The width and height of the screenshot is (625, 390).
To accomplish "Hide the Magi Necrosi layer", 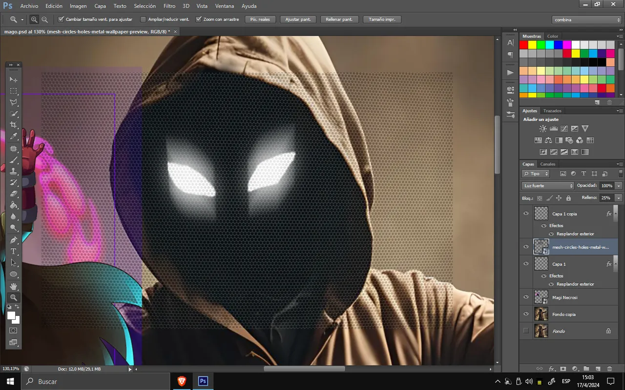I will 526,297.
